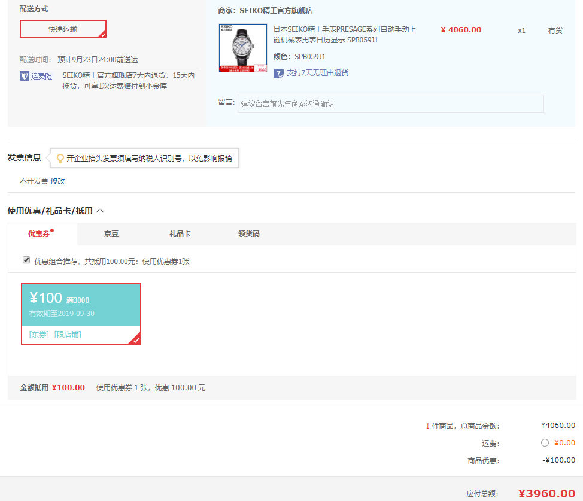Viewport: 583px width, 501px height.
Task: Click the x1 quantity text
Action: tap(522, 31)
